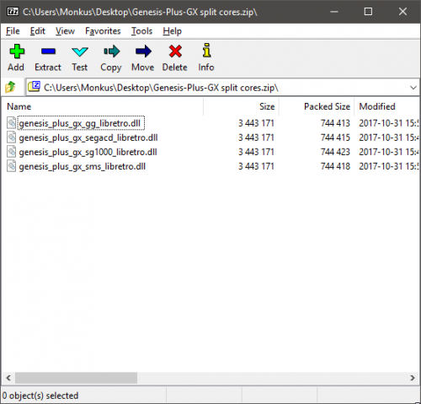Click the Copy arrow icon
Viewport: 421px width, 404px height.
[x=112, y=51]
